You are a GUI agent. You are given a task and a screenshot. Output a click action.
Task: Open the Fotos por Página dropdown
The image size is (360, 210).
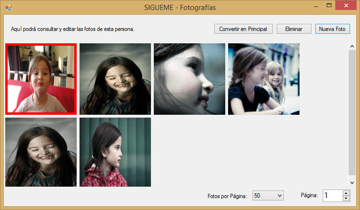[268, 196]
